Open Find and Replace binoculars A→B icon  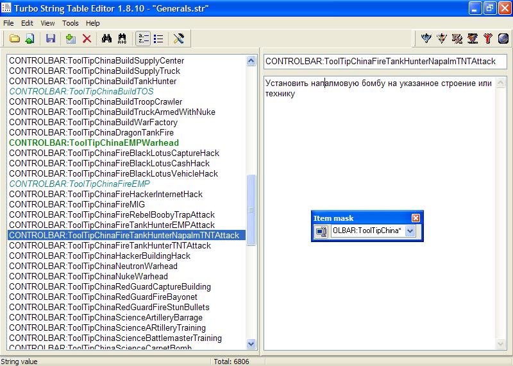click(122, 39)
